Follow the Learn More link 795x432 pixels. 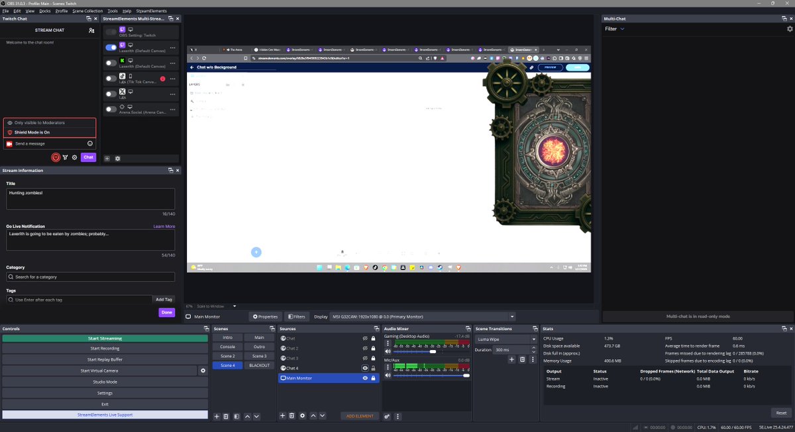coord(164,226)
